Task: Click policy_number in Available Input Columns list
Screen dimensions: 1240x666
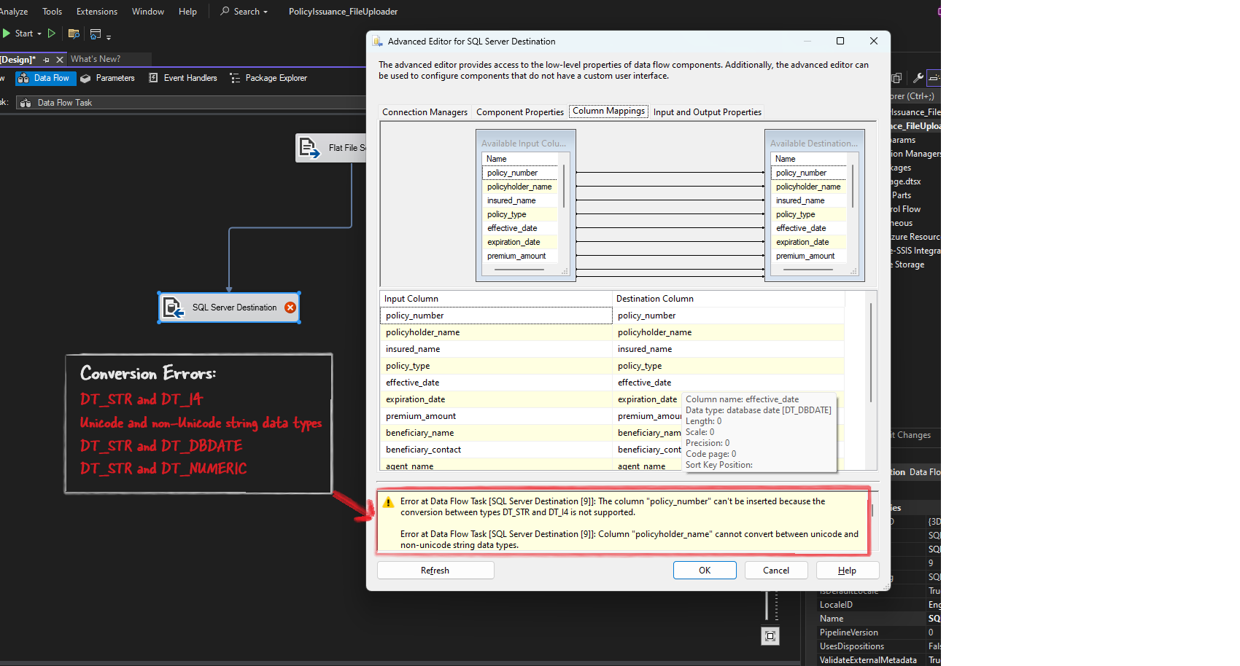Action: [x=519, y=173]
